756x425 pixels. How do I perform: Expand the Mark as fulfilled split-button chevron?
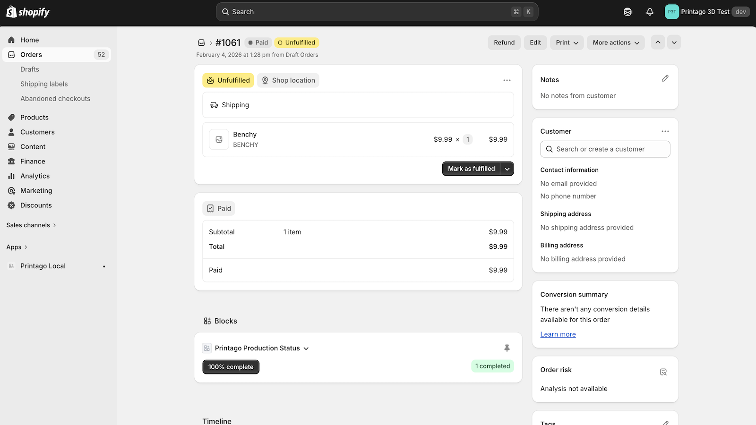coord(507,169)
